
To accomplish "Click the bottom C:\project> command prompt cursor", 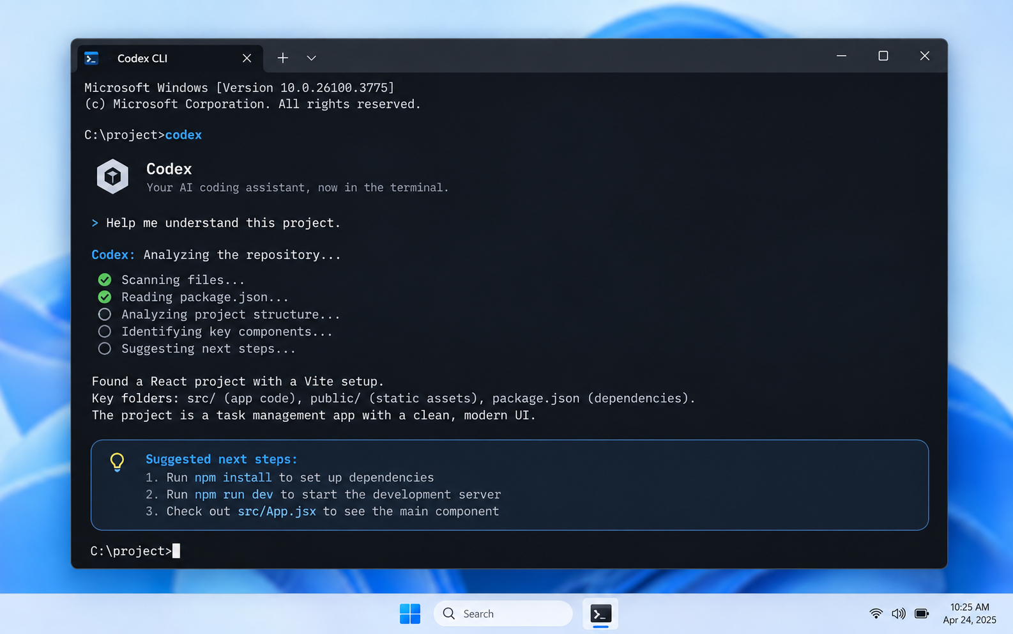I will pyautogui.click(x=176, y=551).
